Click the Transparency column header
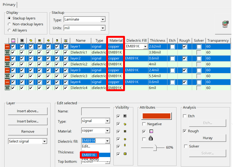 pyautogui.click(x=218, y=40)
